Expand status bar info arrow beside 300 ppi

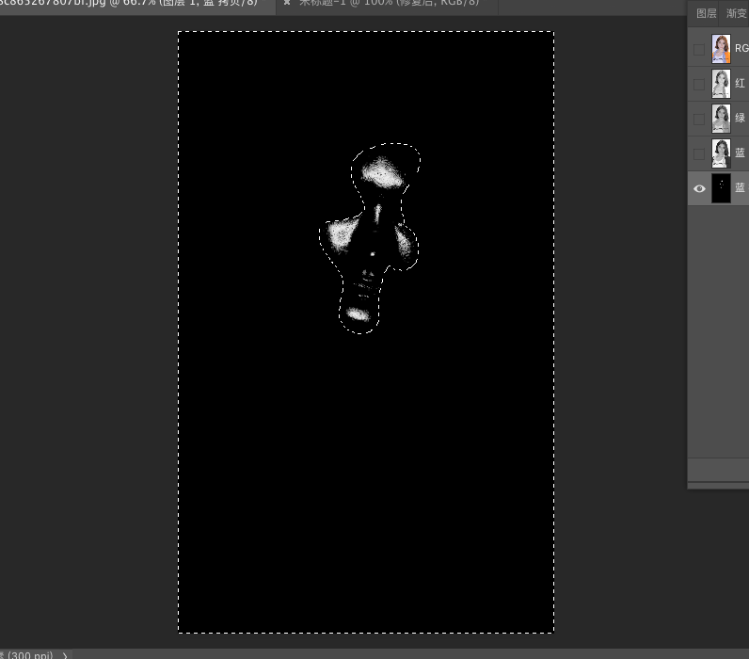[65, 655]
